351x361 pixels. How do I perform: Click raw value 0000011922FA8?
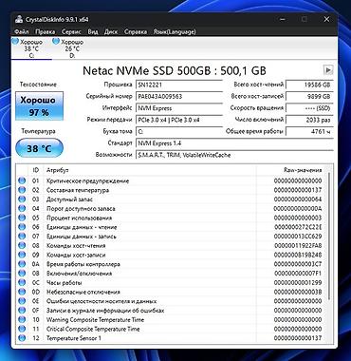pyautogui.click(x=298, y=245)
